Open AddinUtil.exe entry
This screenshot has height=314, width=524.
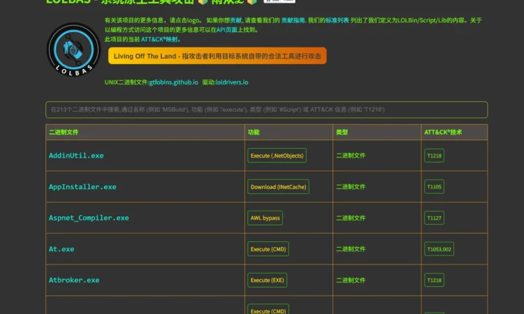point(76,156)
